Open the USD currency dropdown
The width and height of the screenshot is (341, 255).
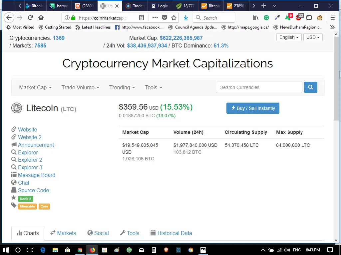(313, 37)
